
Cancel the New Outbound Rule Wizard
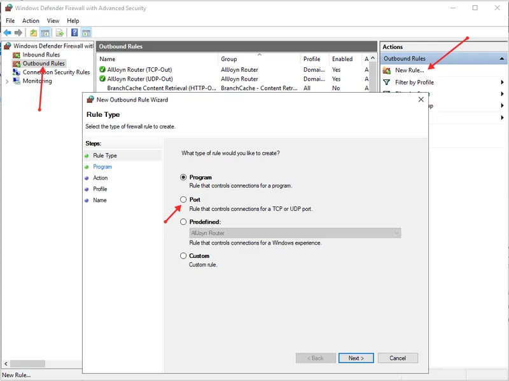tap(398, 358)
